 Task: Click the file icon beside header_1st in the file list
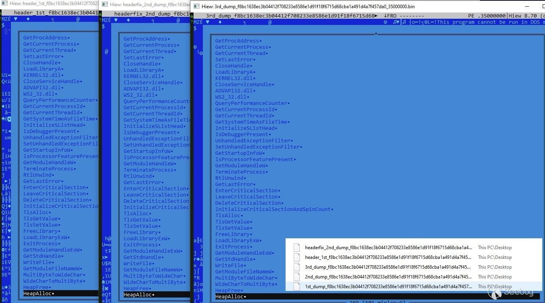297,257
